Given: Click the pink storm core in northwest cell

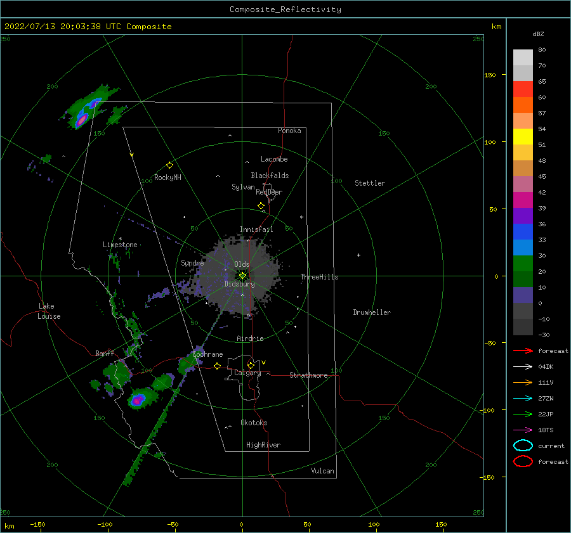Looking at the screenshot, I should point(82,119).
